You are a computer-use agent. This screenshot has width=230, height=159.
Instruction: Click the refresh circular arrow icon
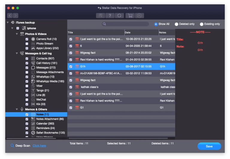[119, 16]
